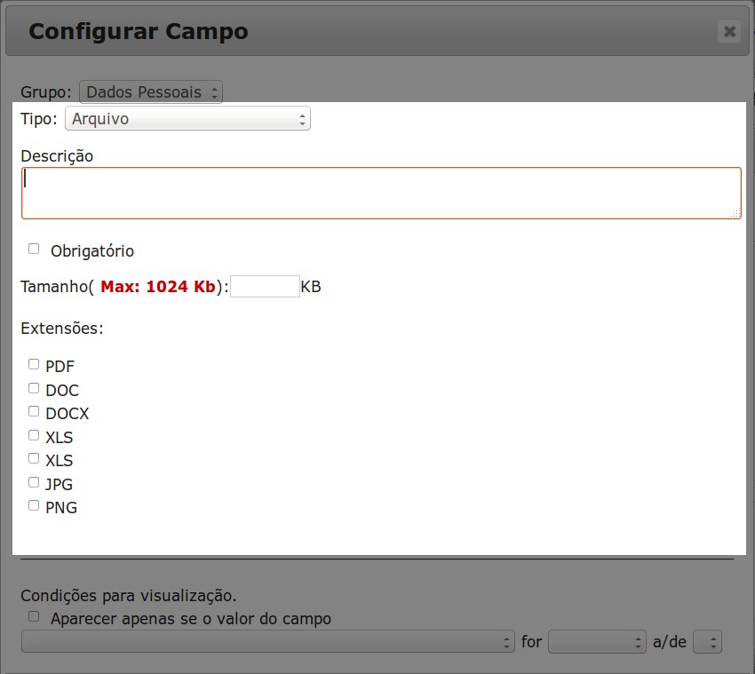Close the Configurar Campo dialog

pos(729,32)
